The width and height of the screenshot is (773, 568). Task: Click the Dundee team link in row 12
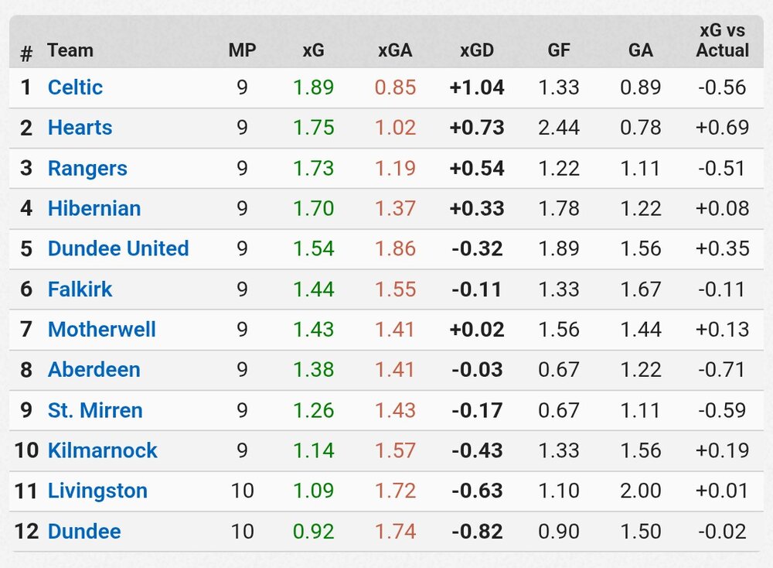point(84,532)
